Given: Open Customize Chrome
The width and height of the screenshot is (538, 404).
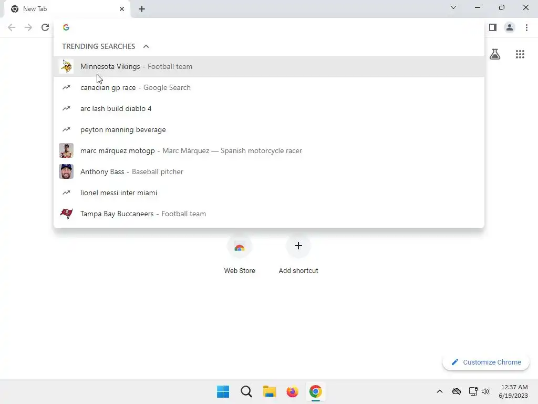Looking at the screenshot, I should coord(486,362).
